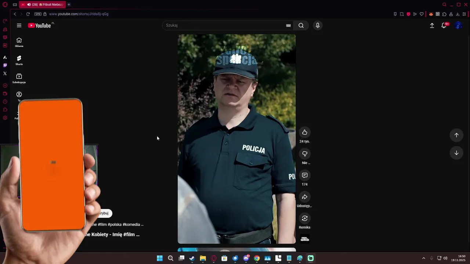
Task: Open X Twitter in Opera sidebar
Action: coord(5,73)
